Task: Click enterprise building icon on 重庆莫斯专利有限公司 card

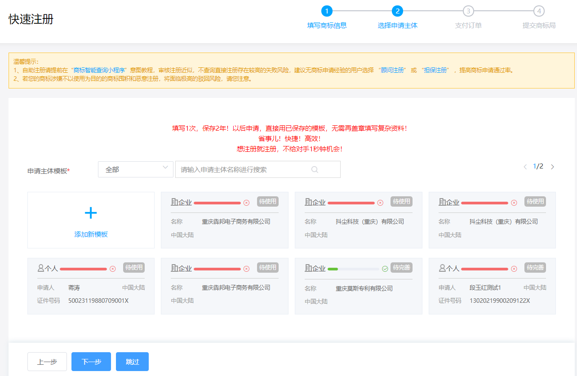Action: pos(308,268)
